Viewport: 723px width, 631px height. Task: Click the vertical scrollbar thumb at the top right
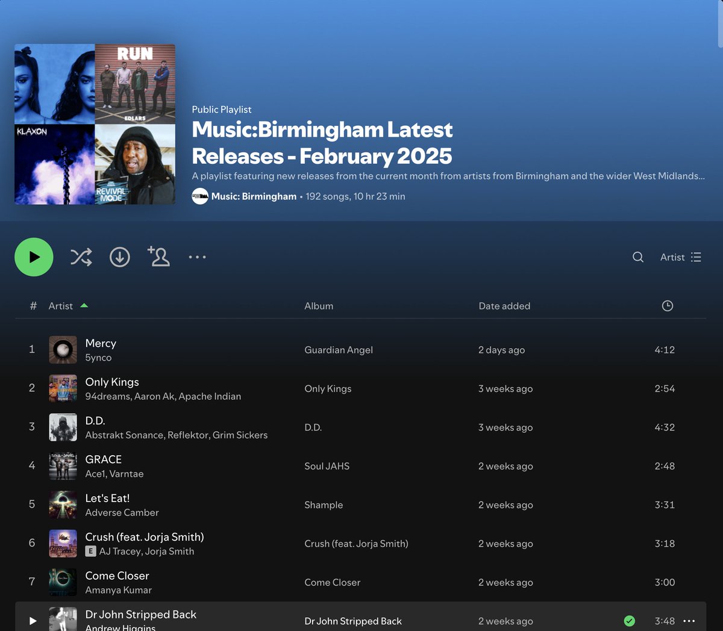(720, 23)
